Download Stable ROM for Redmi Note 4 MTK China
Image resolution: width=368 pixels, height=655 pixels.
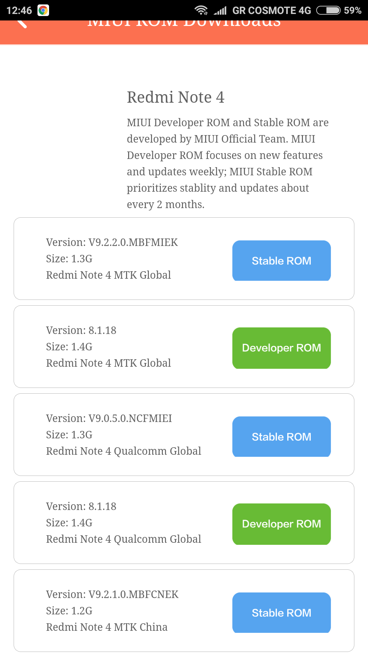point(281,613)
